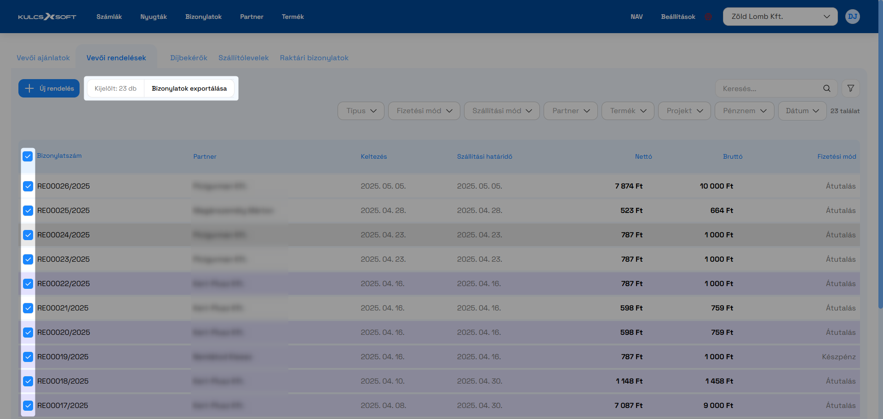Click the 7 087 Ft net amount
Viewport: 883px width, 419px height.
pos(629,406)
